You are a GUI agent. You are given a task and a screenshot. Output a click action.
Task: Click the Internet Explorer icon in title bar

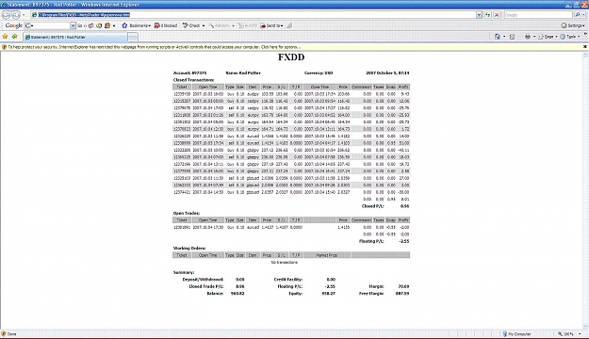[4, 5]
